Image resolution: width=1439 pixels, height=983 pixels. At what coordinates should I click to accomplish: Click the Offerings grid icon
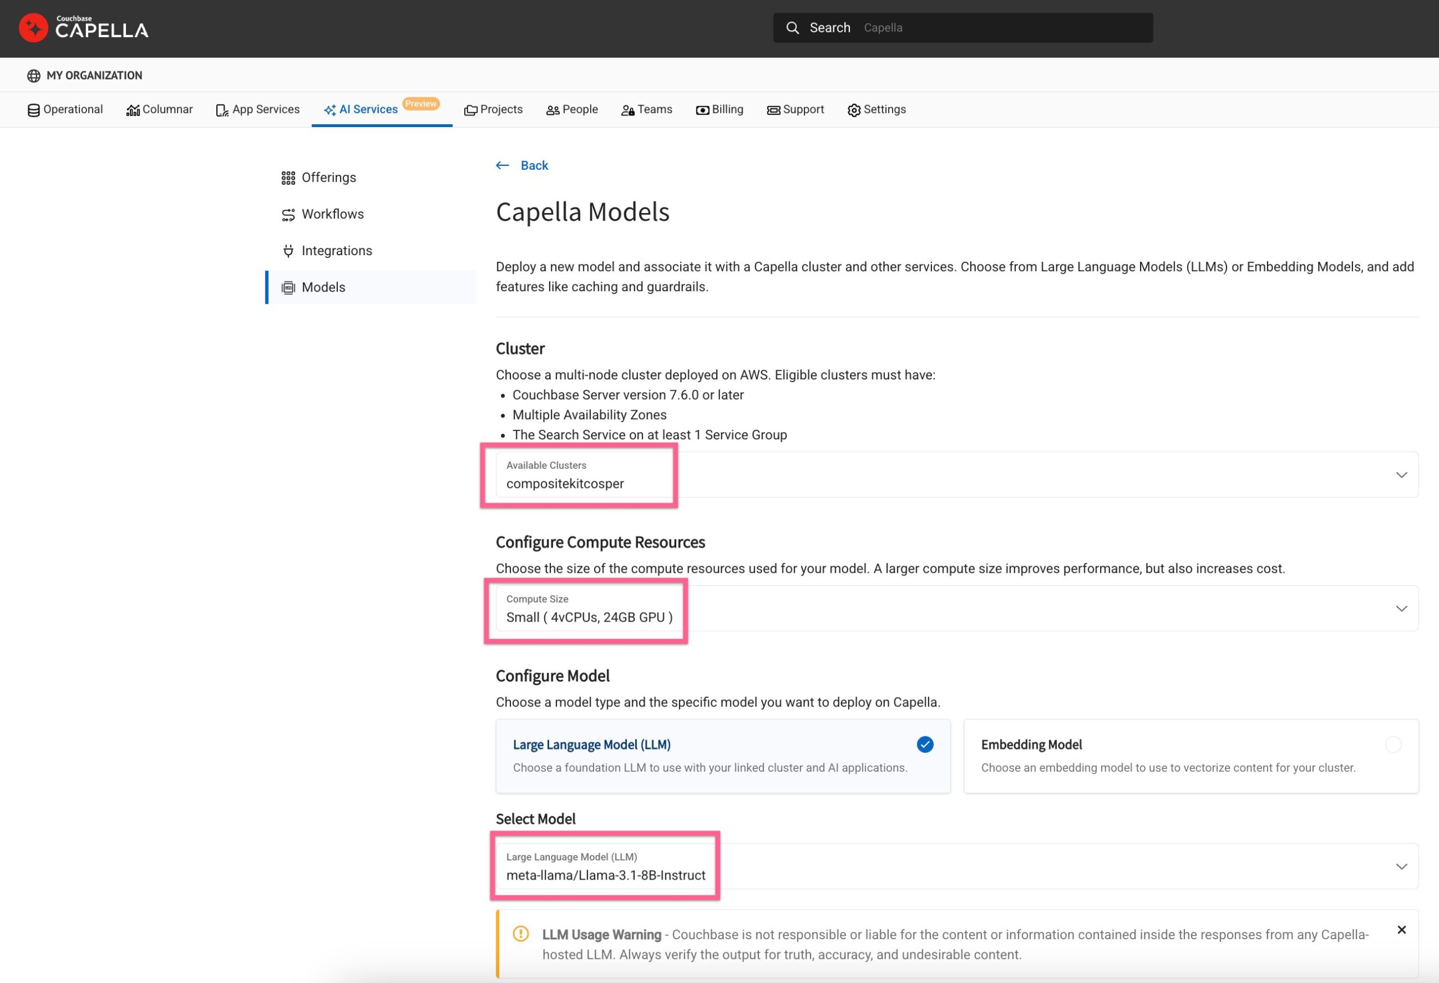point(288,178)
